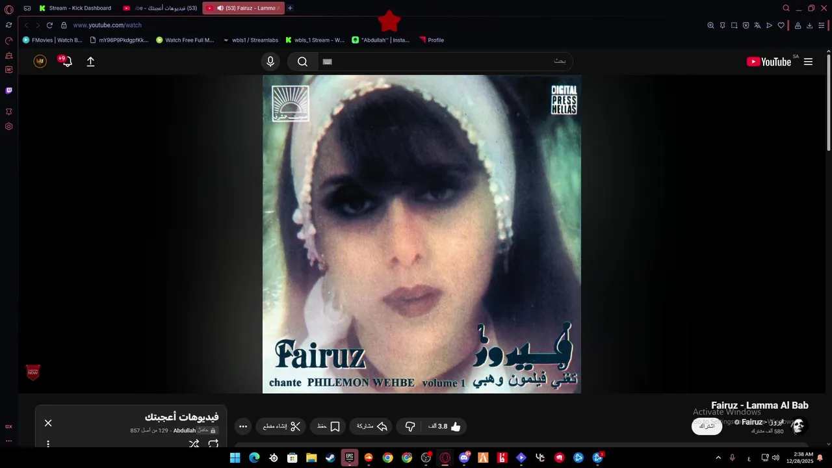The width and height of the screenshot is (832, 468).
Task: Click the site lock icon in address bar
Action: pos(64,25)
